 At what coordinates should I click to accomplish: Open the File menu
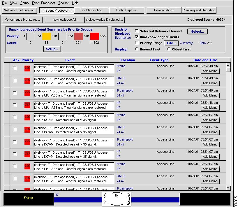(4, 3)
